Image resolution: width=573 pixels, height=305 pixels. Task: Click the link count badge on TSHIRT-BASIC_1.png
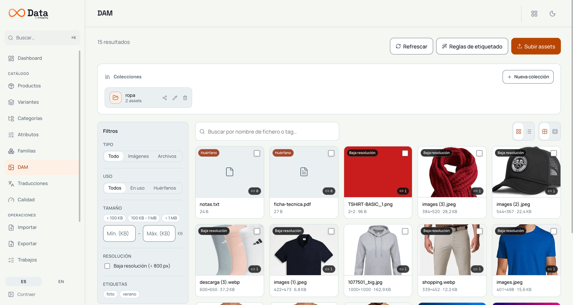403,191
